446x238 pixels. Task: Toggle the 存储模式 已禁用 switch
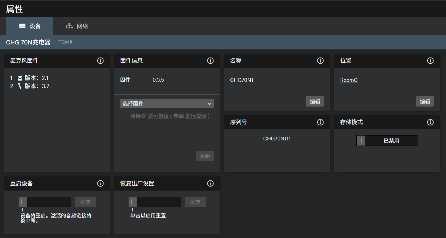click(387, 141)
